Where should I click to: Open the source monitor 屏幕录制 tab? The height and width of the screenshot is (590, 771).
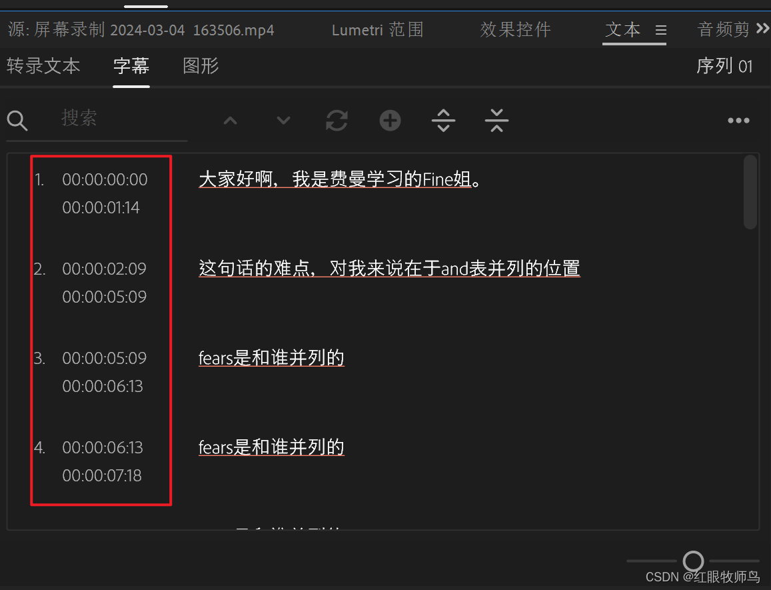(x=141, y=29)
